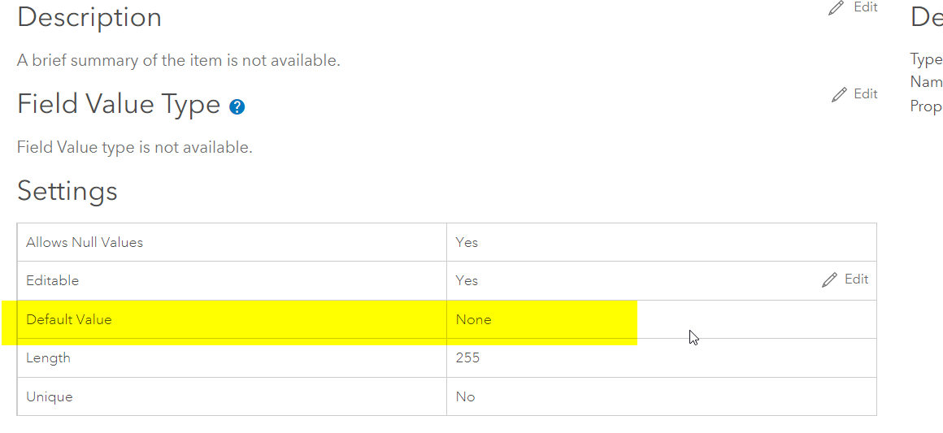Select the Allows Null Values setting label

point(85,242)
